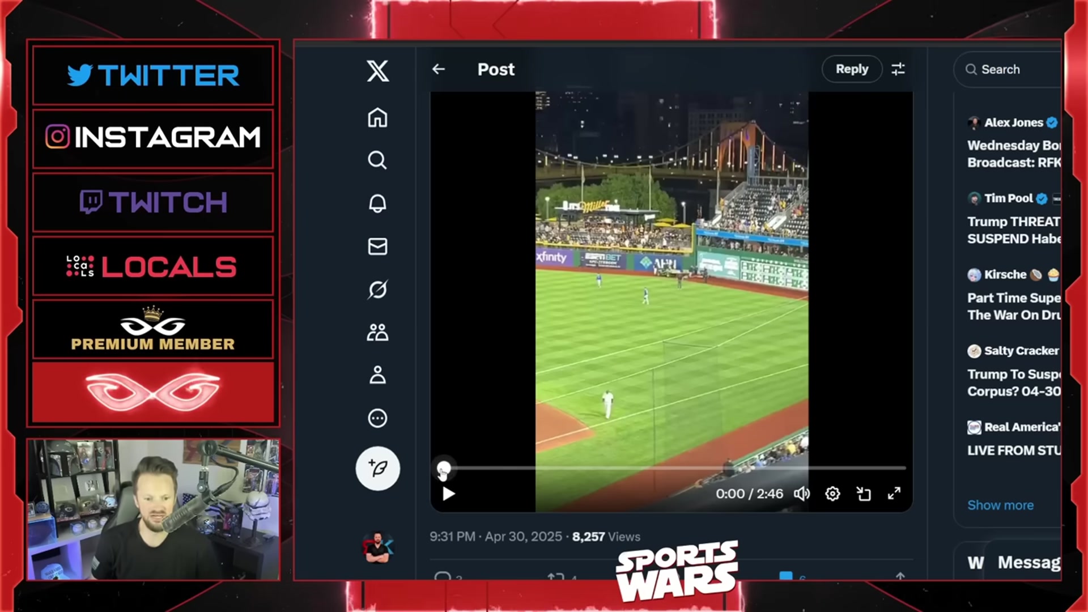The width and height of the screenshot is (1088, 612).
Task: Open Messages envelope icon in sidebar
Action: coord(377,246)
